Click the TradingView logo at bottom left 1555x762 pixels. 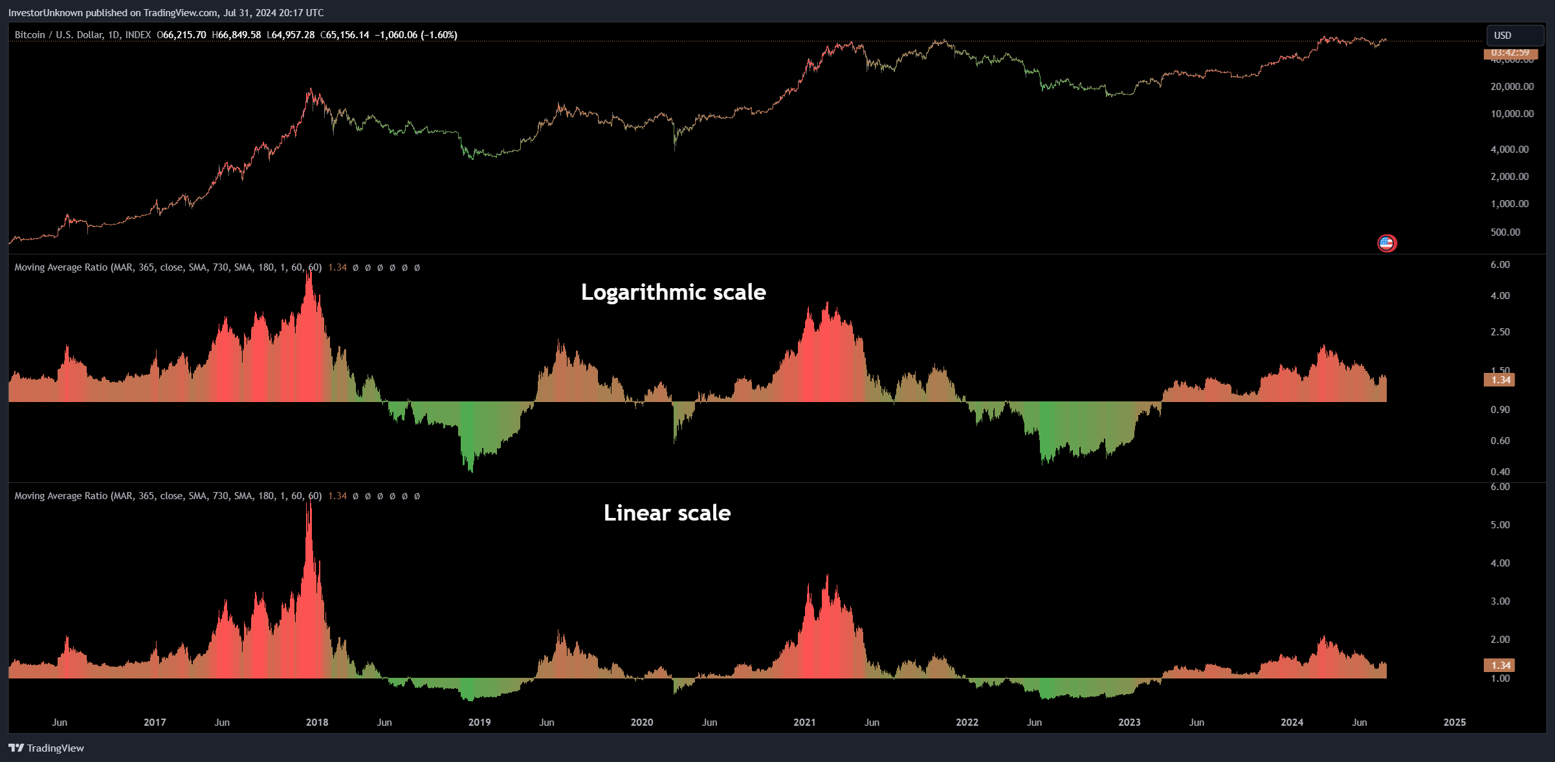(46, 748)
